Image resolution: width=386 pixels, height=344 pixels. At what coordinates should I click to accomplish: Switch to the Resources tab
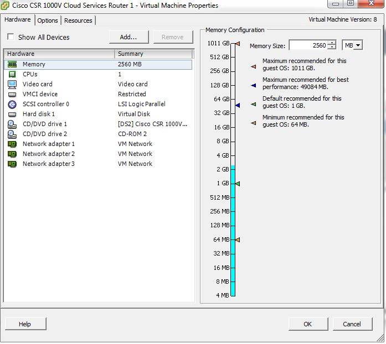click(x=78, y=20)
